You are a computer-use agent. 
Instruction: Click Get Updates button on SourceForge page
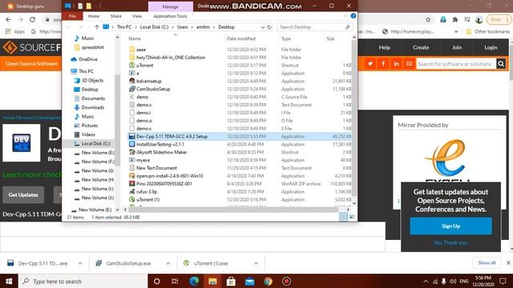coord(23,195)
